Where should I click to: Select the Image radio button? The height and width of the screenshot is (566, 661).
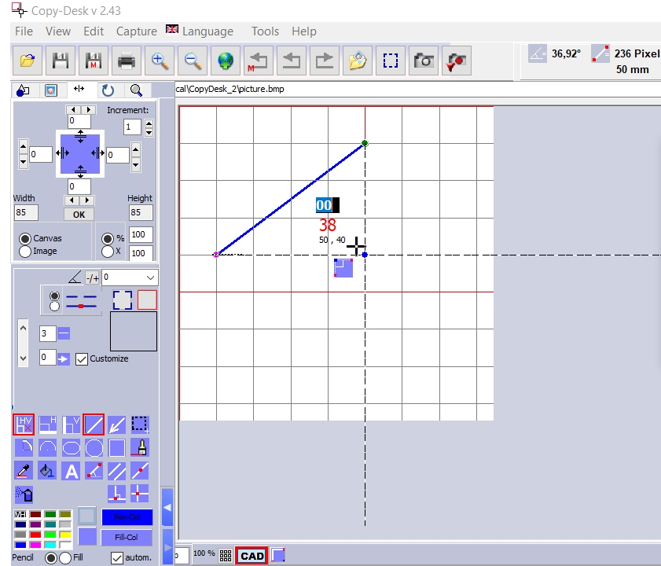pos(25,252)
